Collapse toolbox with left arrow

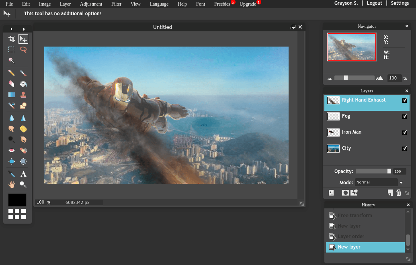11,29
